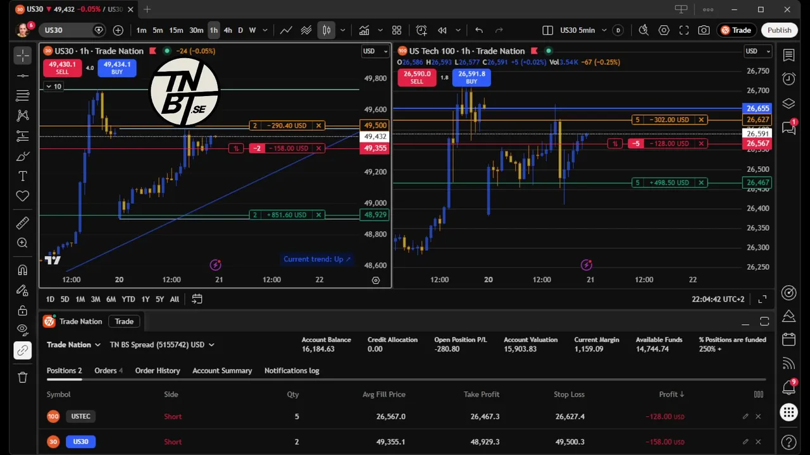810x455 pixels.
Task: Expand the timeframe interval dropdown
Action: pos(265,30)
